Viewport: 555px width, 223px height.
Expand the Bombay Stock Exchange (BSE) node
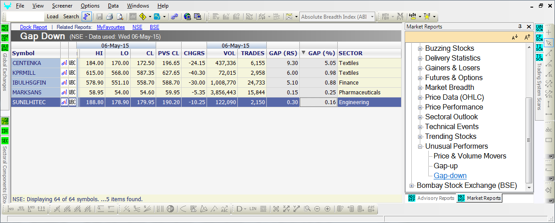click(x=411, y=186)
